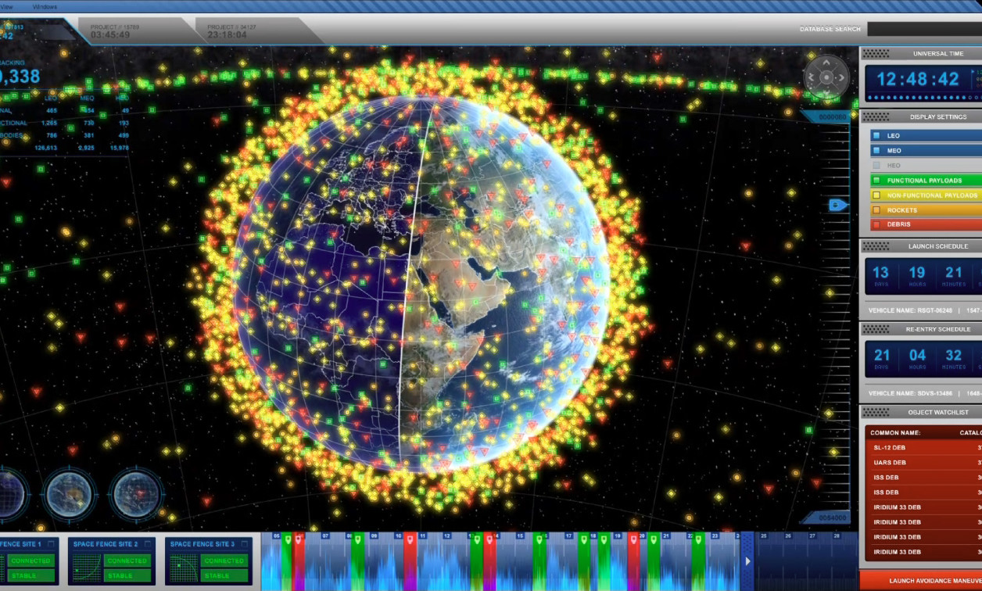Grab the Object Watchlist panel grip handle
Viewport: 982px width, 591px height.
point(876,412)
